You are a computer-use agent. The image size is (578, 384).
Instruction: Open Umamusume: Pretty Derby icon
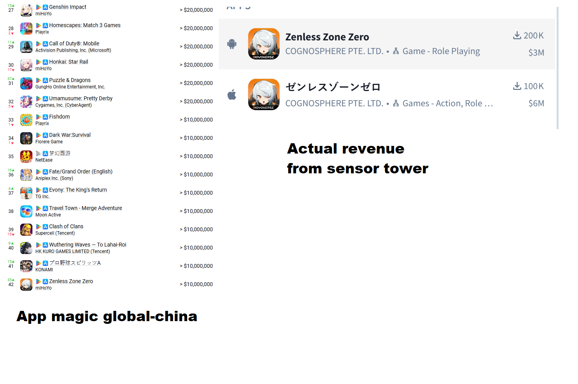click(26, 102)
